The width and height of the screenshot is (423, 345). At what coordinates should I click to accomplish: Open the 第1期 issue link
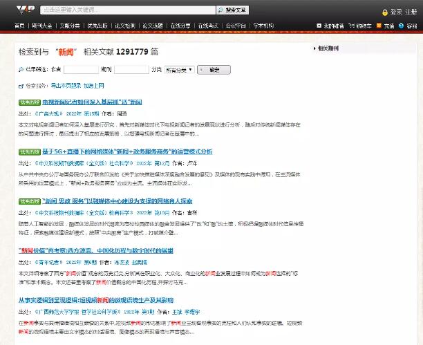point(148,312)
